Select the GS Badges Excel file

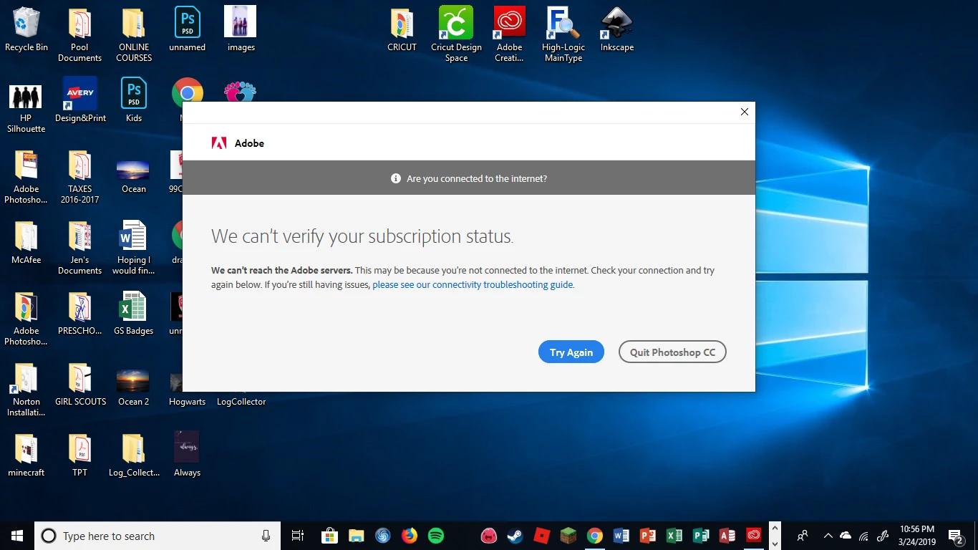(x=134, y=313)
